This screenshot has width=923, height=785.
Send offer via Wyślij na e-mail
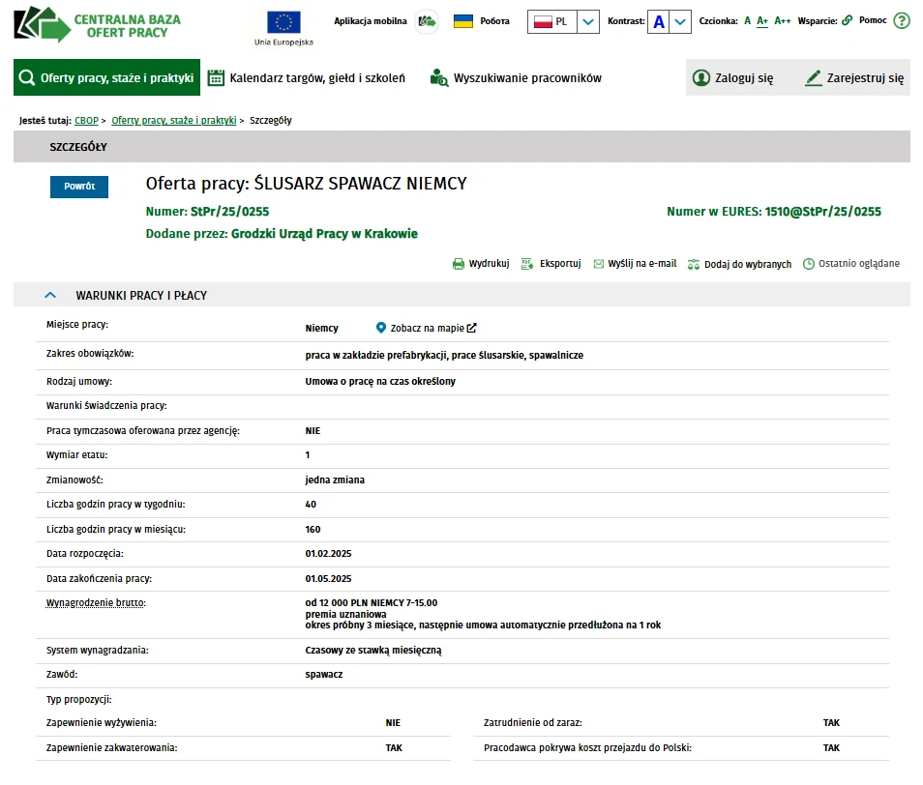(x=635, y=264)
